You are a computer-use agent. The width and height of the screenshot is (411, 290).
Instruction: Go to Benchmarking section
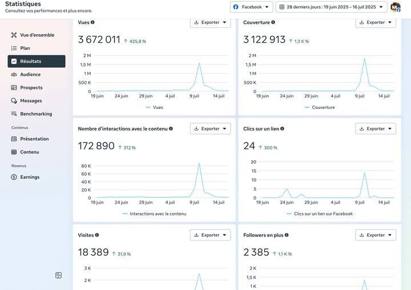pyautogui.click(x=36, y=114)
